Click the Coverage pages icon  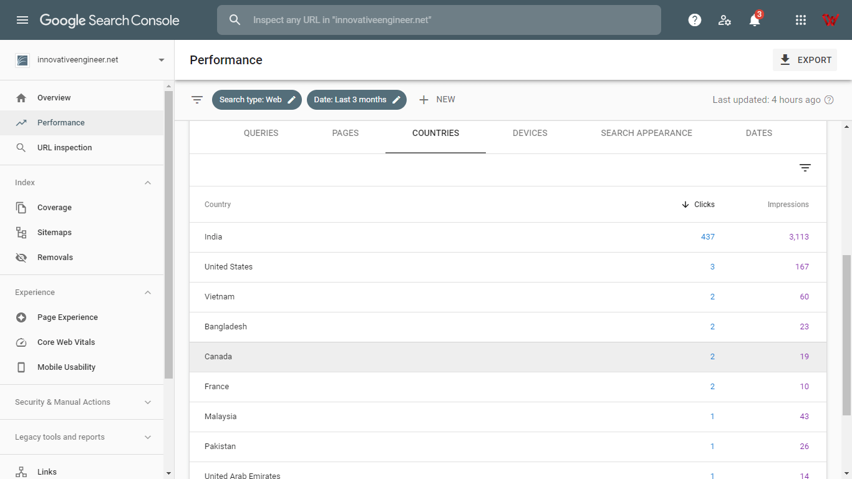click(21, 208)
